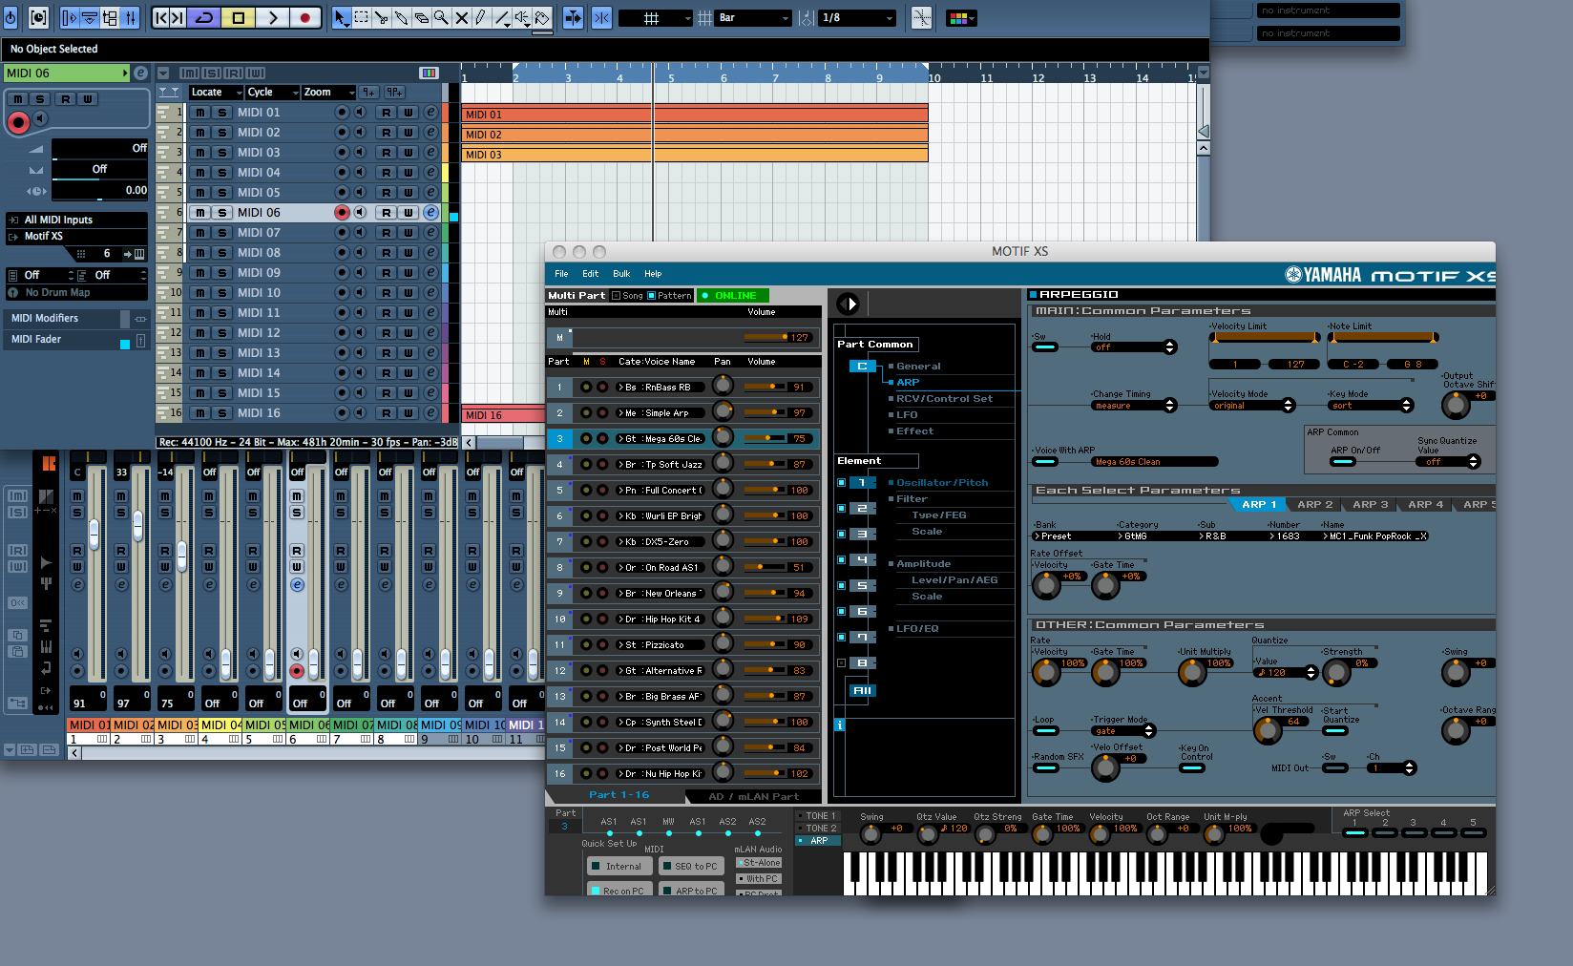Select the Glue tool
This screenshot has width=1573, height=966.
402,17
